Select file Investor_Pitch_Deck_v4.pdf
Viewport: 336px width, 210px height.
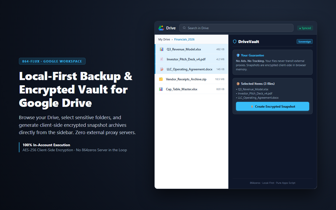click(x=192, y=59)
